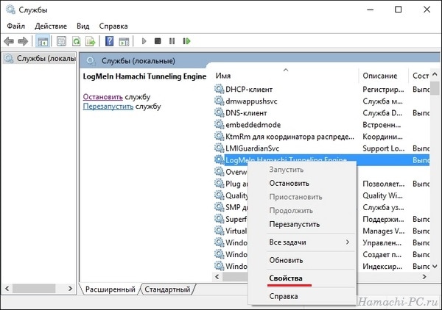Switch to the Расширенный tab
Screen dimensions: 442x310
pyautogui.click(x=110, y=289)
